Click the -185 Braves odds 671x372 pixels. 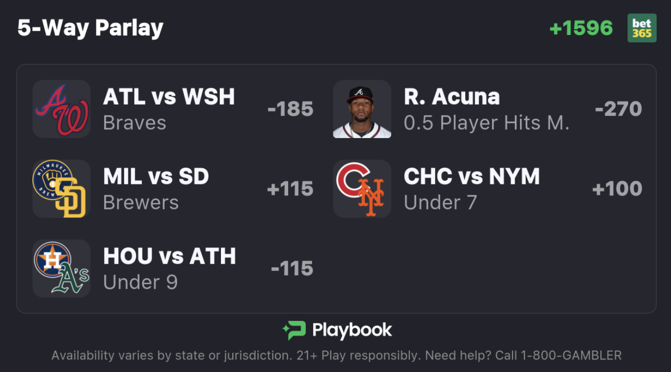[290, 109]
